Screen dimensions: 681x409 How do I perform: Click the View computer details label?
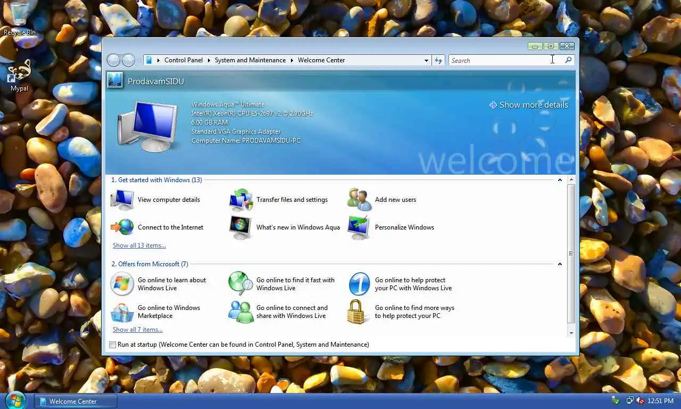pos(169,200)
